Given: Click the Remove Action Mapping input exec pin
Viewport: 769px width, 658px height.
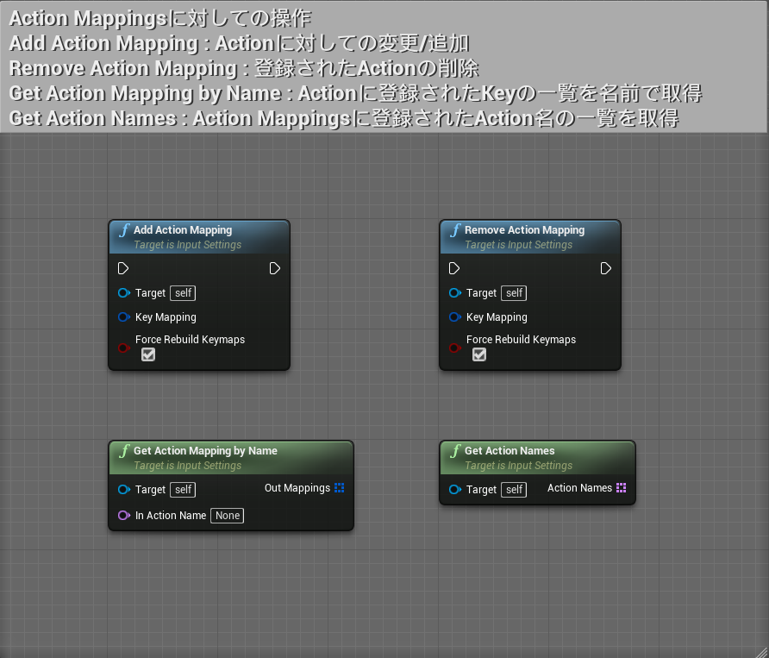Looking at the screenshot, I should click(x=454, y=268).
